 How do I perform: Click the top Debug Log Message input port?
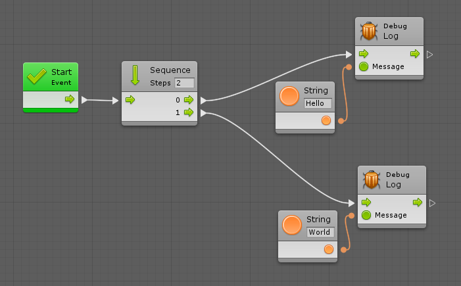[x=364, y=66]
